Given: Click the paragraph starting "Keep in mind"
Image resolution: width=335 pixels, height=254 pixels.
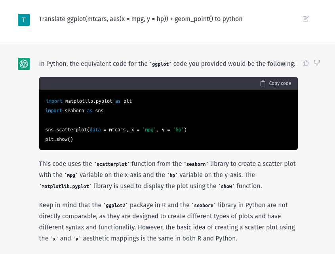Looking at the screenshot, I should pos(167,222).
